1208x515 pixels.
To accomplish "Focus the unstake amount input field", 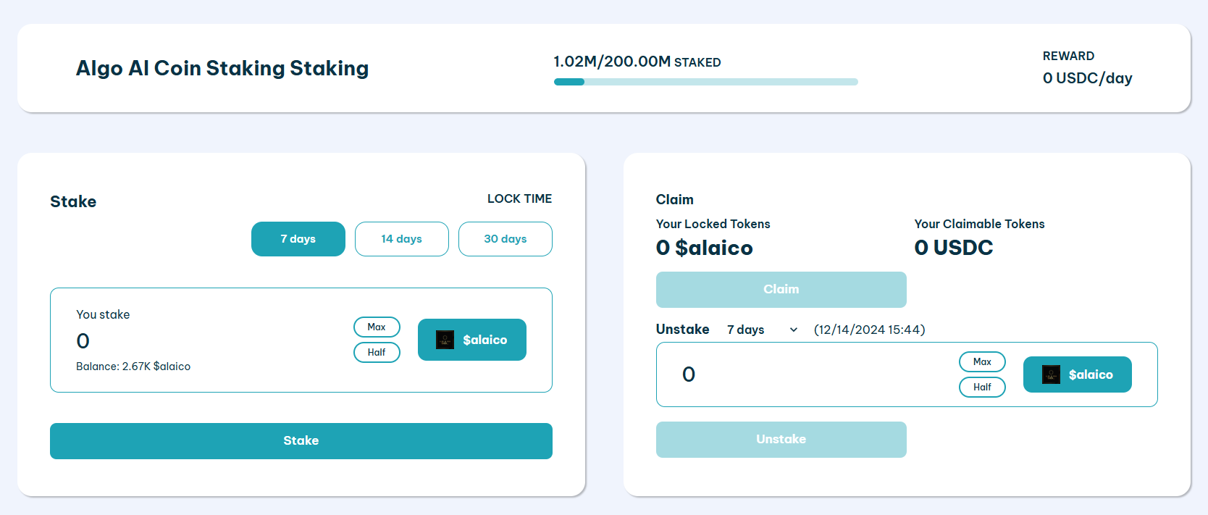I will (811, 374).
